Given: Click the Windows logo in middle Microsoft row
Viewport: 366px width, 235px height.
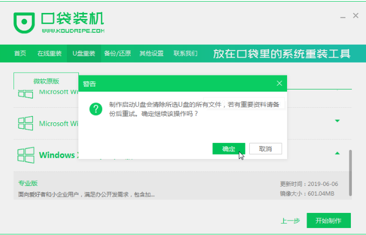Looking at the screenshot, I should point(25,123).
